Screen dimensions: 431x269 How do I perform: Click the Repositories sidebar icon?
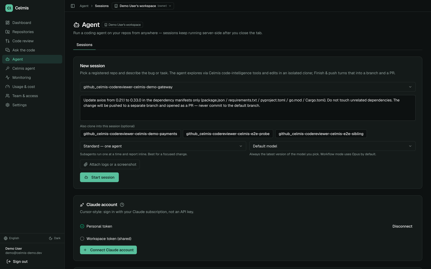[8, 32]
